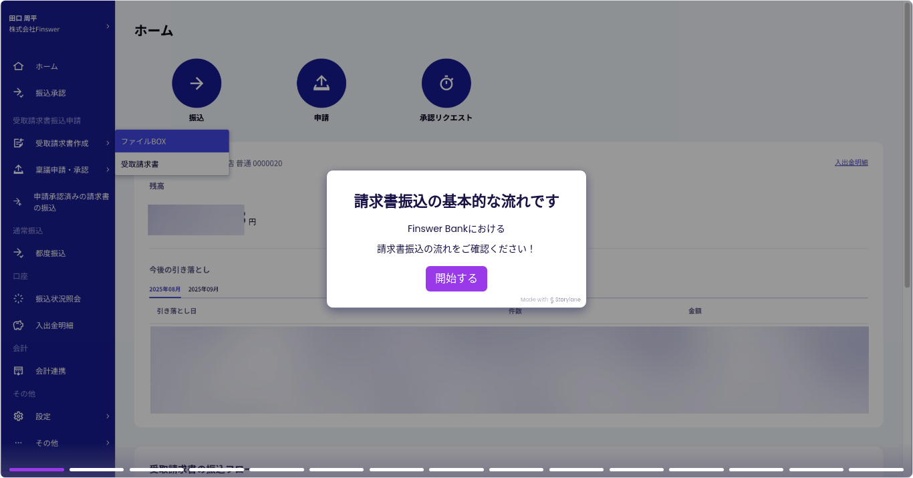Click the 稟議申請・承認 upload icon
This screenshot has height=478, width=913.
coord(19,170)
